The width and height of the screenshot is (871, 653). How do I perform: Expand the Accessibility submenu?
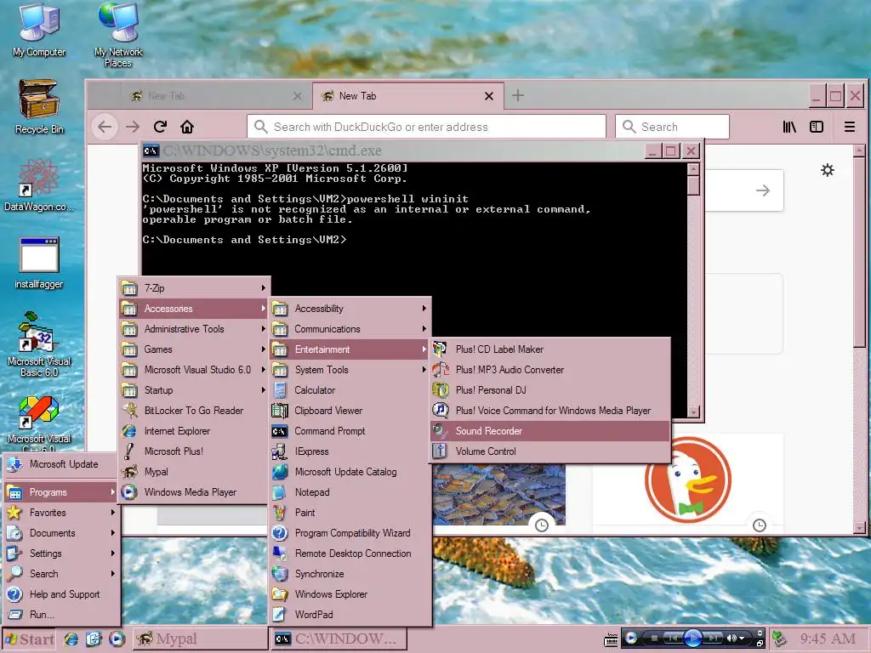(x=350, y=308)
